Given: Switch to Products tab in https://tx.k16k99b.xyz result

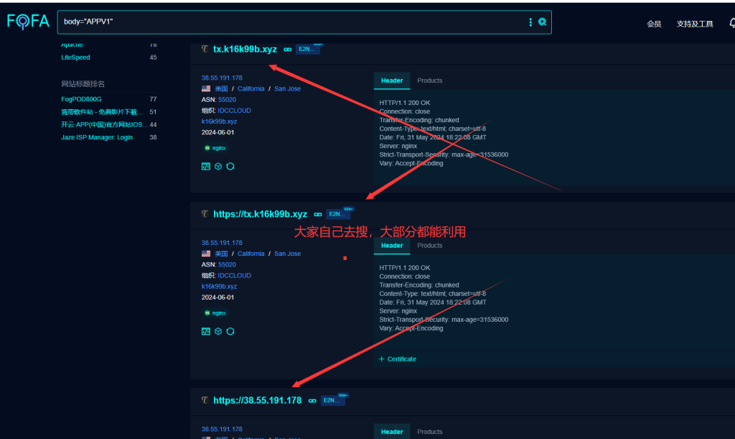Looking at the screenshot, I should coord(430,246).
